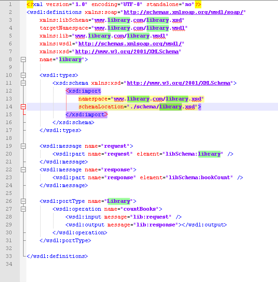Screen dimensions: 278x282
Task: Click the 'standalone' attribute on line 1
Action: point(162,4)
